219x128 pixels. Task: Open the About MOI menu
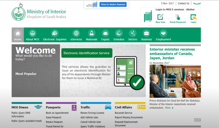click(x=32, y=39)
